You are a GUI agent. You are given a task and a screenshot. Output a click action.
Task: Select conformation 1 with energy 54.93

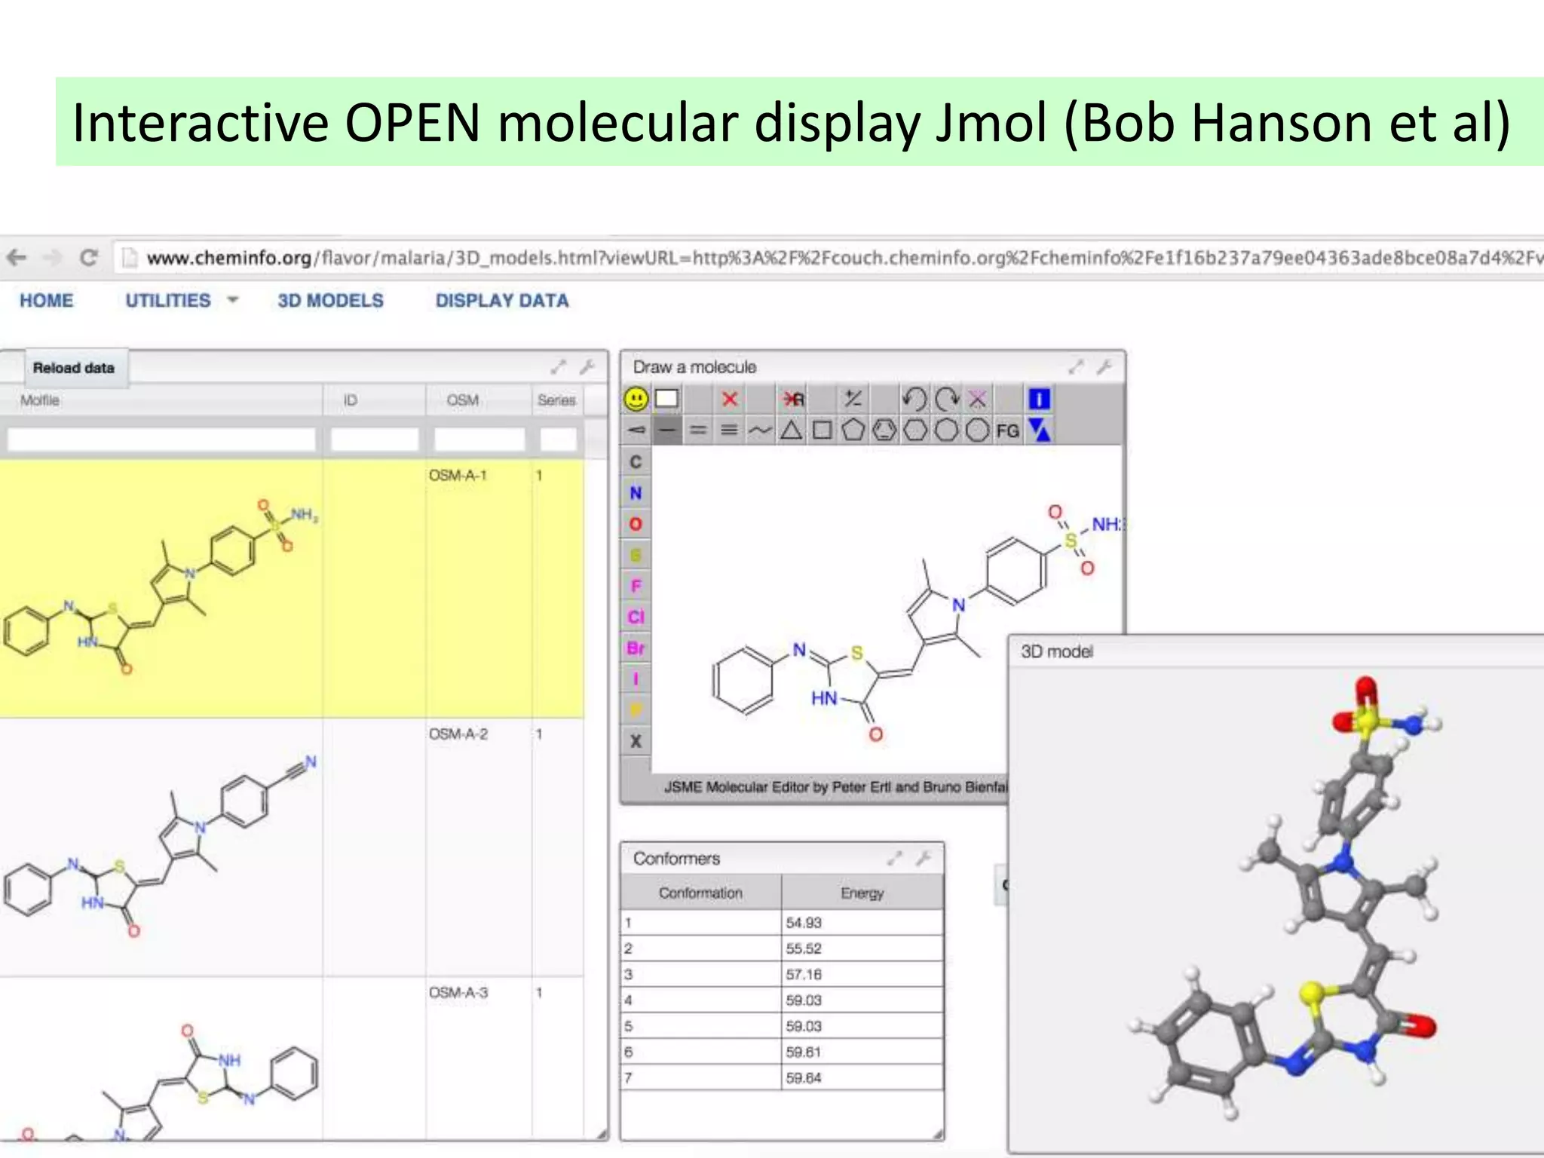[x=782, y=923]
